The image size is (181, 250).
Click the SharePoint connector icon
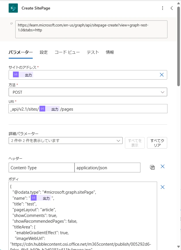tap(13, 8)
